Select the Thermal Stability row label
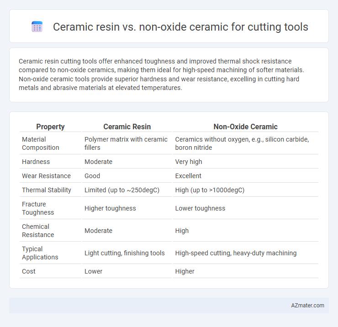 pyautogui.click(x=46, y=190)
